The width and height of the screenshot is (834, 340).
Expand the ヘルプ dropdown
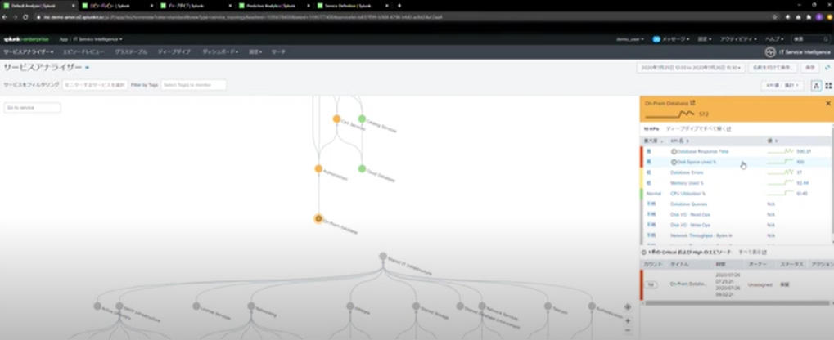click(774, 39)
